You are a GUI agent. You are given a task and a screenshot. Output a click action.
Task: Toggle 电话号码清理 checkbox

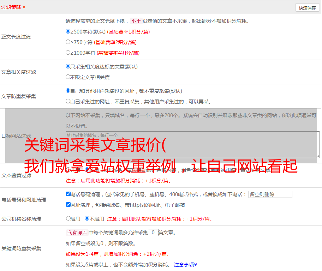68,194
